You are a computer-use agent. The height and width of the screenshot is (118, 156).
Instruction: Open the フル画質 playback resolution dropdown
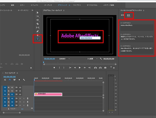tap(92, 59)
